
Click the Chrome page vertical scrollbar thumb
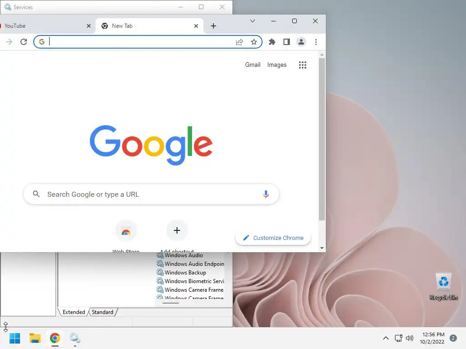click(322, 139)
